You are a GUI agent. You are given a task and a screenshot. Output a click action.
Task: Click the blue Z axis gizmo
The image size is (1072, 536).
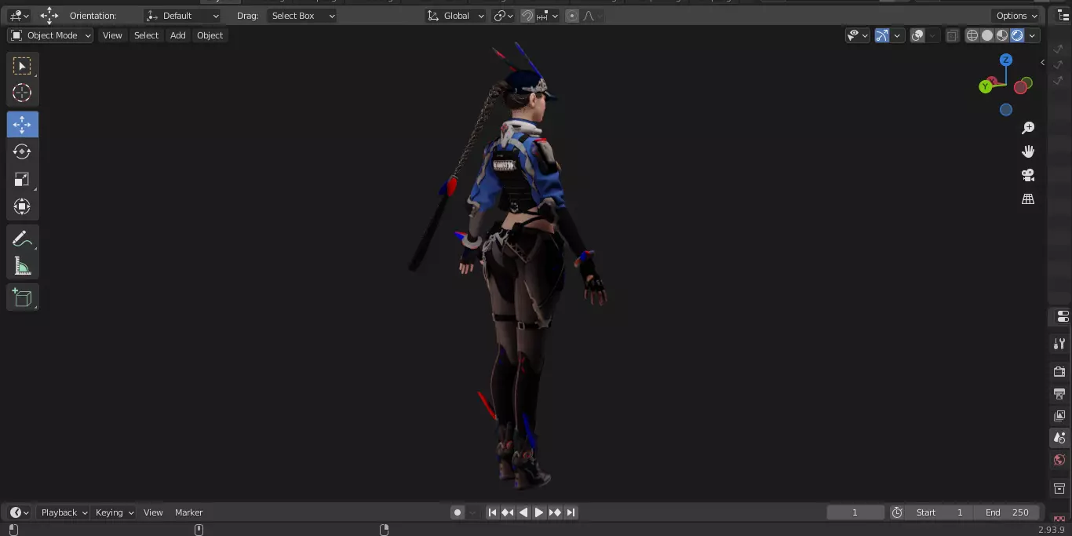(1006, 60)
